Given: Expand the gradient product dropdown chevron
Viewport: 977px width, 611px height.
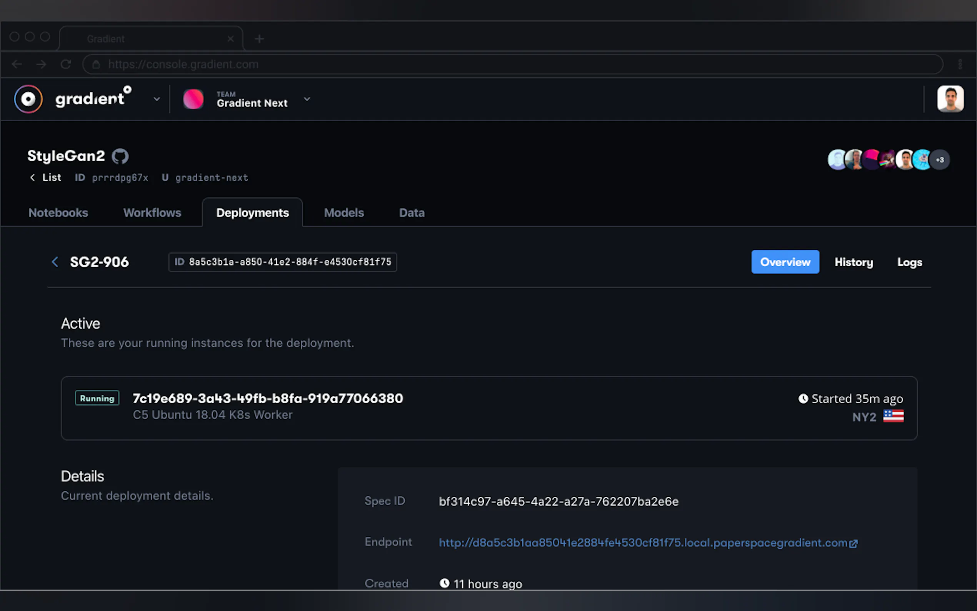Looking at the screenshot, I should pos(157,99).
